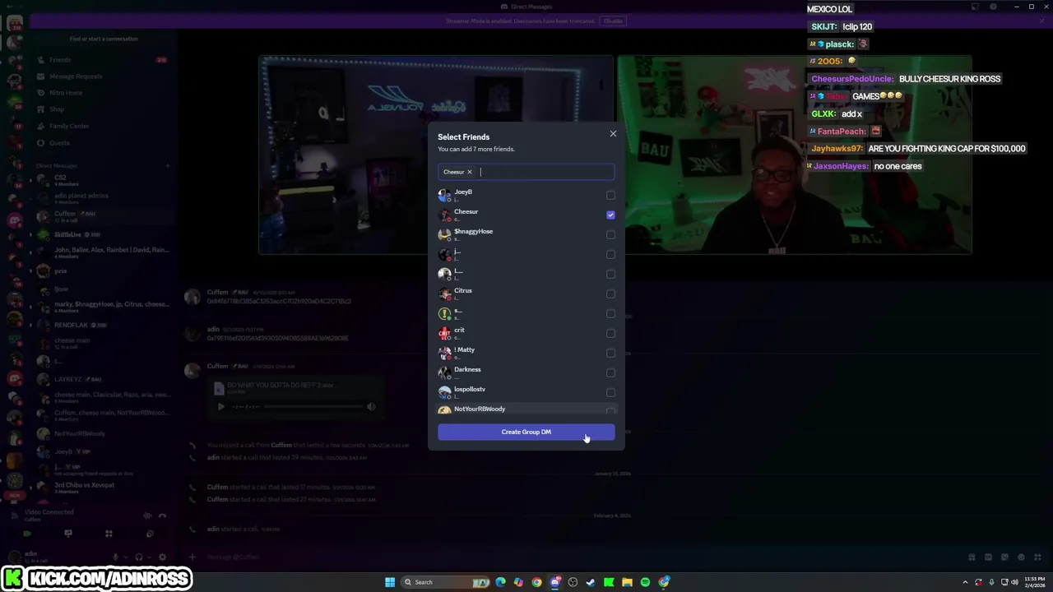Mute microphone in the Discord user panel

point(116,557)
